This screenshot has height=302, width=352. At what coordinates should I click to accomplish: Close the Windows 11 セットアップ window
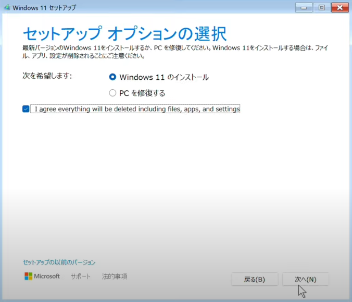[340, 8]
